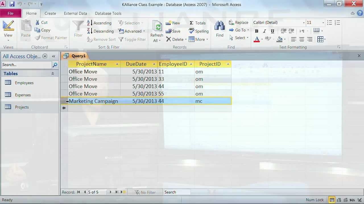Switch to the Create tab
This screenshot has height=204, width=364.
point(50,13)
